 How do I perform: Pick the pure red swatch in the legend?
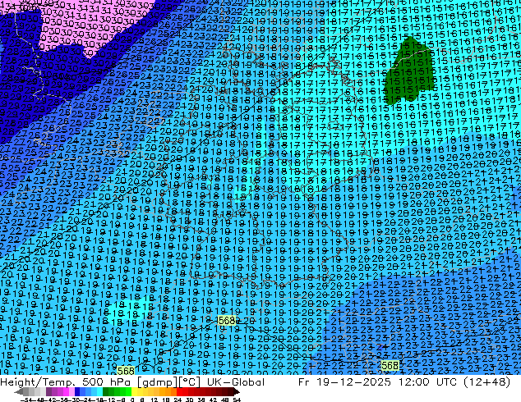pos(179,392)
